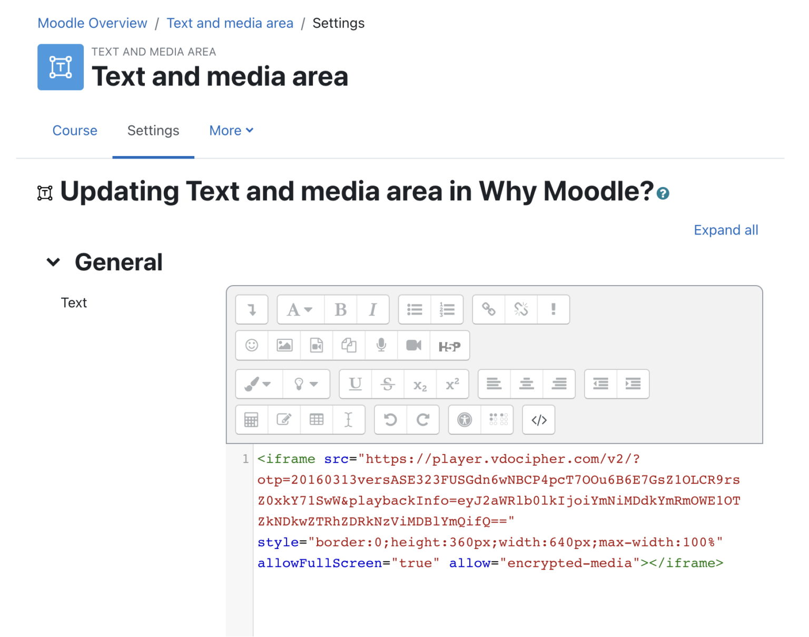
Task: Click the insert image icon
Action: pyautogui.click(x=284, y=346)
